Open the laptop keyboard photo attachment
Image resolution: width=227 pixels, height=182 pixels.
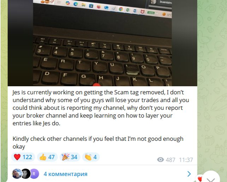pyautogui.click(x=102, y=43)
